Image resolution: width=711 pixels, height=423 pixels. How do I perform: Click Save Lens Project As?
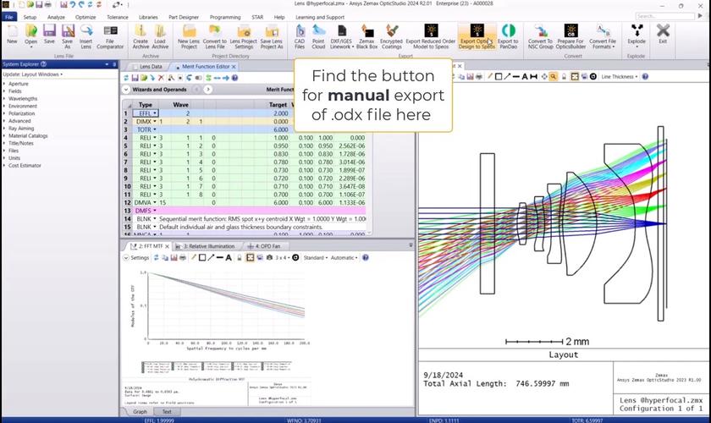pyautogui.click(x=272, y=36)
